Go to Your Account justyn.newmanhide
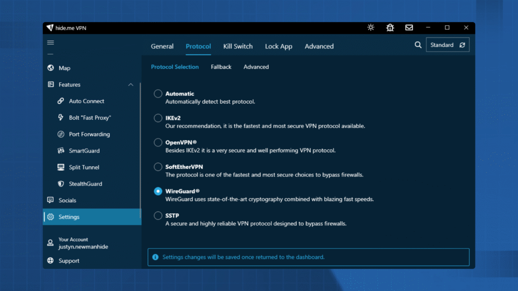This screenshot has width=518, height=291. coord(76,243)
